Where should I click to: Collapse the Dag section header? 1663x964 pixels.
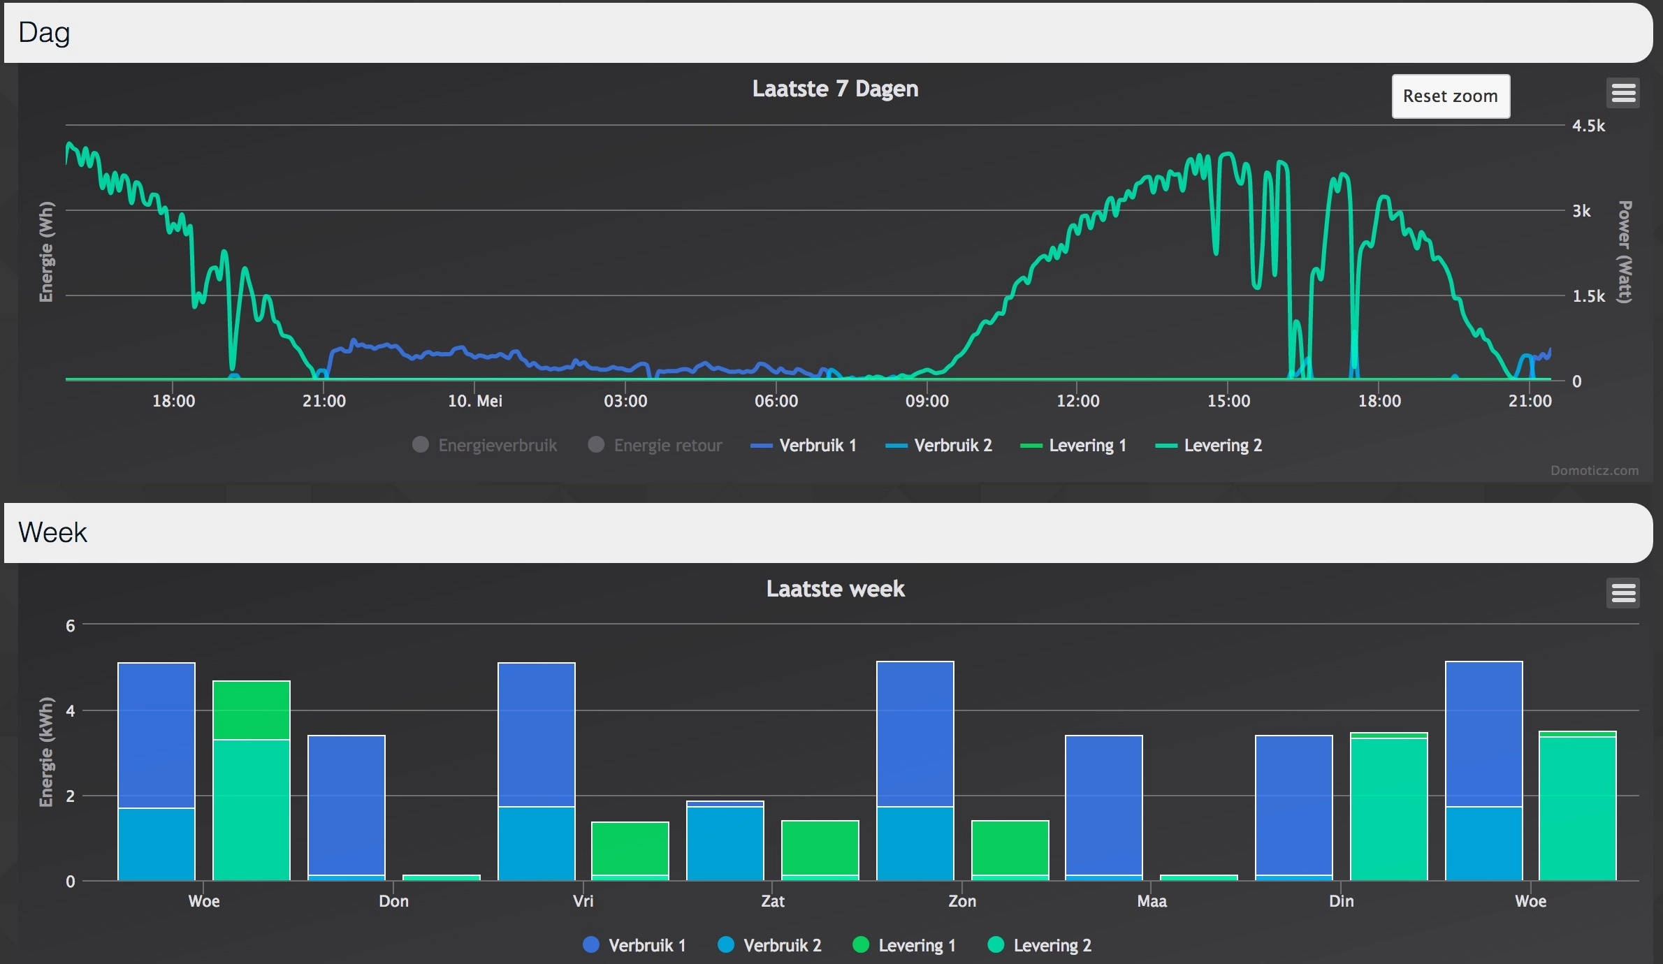[x=45, y=33]
